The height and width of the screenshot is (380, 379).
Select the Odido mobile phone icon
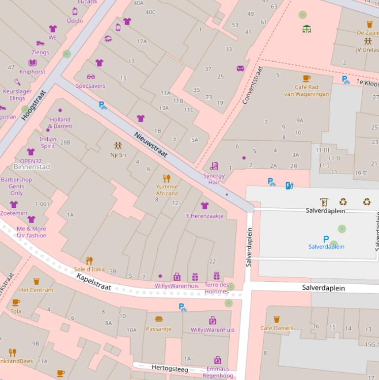[75, 11]
